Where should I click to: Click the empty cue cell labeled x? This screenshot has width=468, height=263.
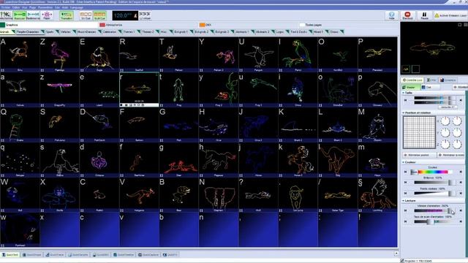(x=59, y=230)
